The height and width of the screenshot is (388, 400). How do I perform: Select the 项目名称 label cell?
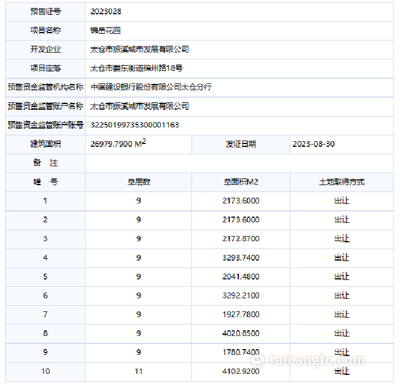(46, 30)
